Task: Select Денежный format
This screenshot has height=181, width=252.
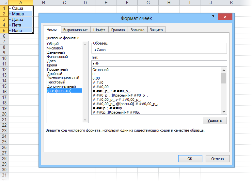Action: 64,52
